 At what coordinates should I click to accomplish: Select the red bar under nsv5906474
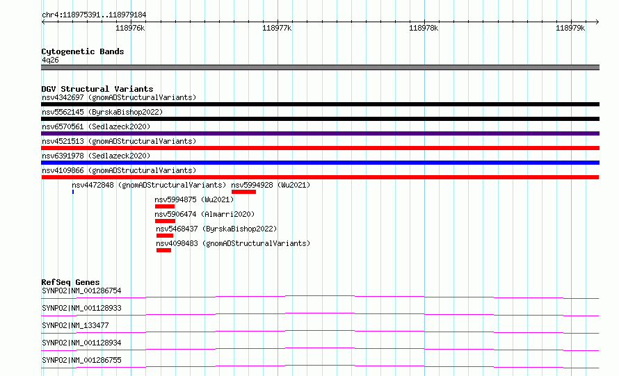[165, 221]
